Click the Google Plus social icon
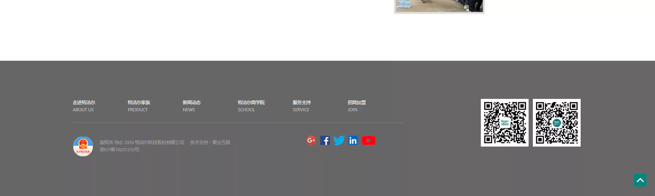Viewport: 655px width, 196px height. pyautogui.click(x=311, y=141)
